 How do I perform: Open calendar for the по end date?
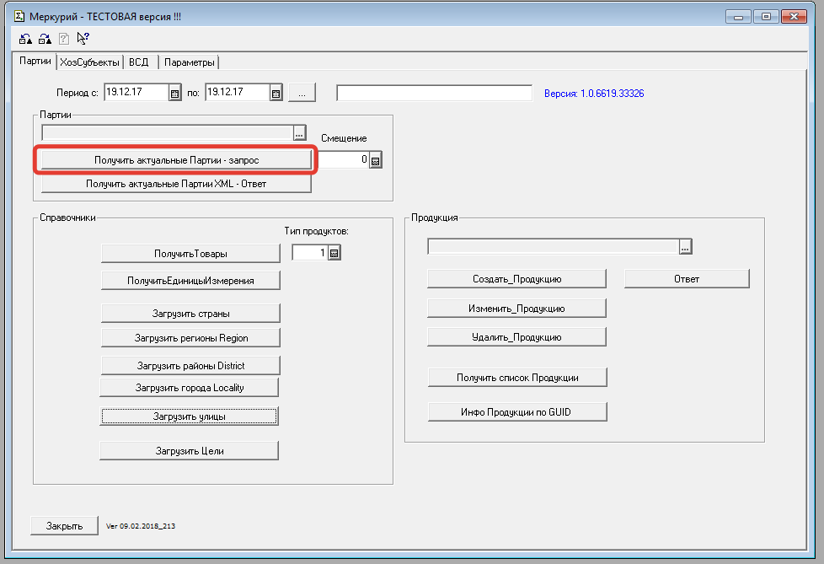(276, 94)
